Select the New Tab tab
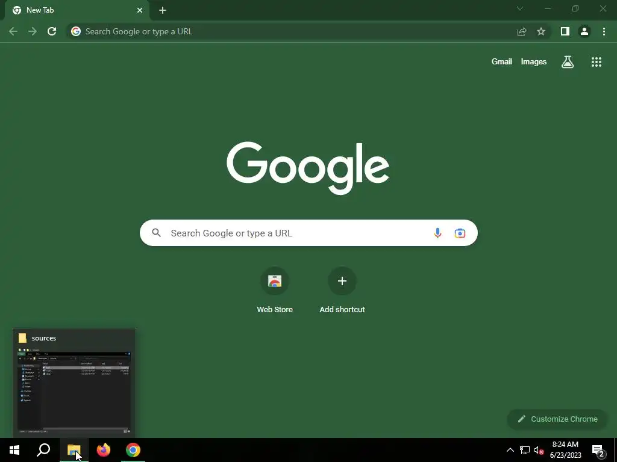 (x=77, y=10)
